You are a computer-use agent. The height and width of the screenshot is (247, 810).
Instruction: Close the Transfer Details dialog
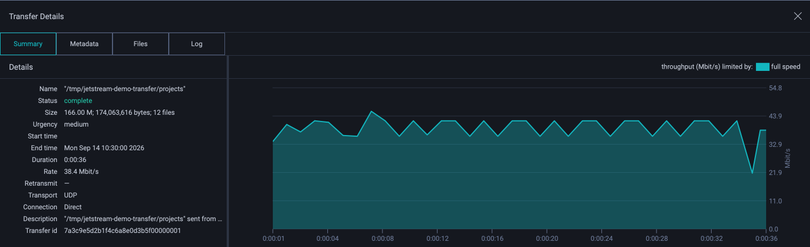[798, 16]
